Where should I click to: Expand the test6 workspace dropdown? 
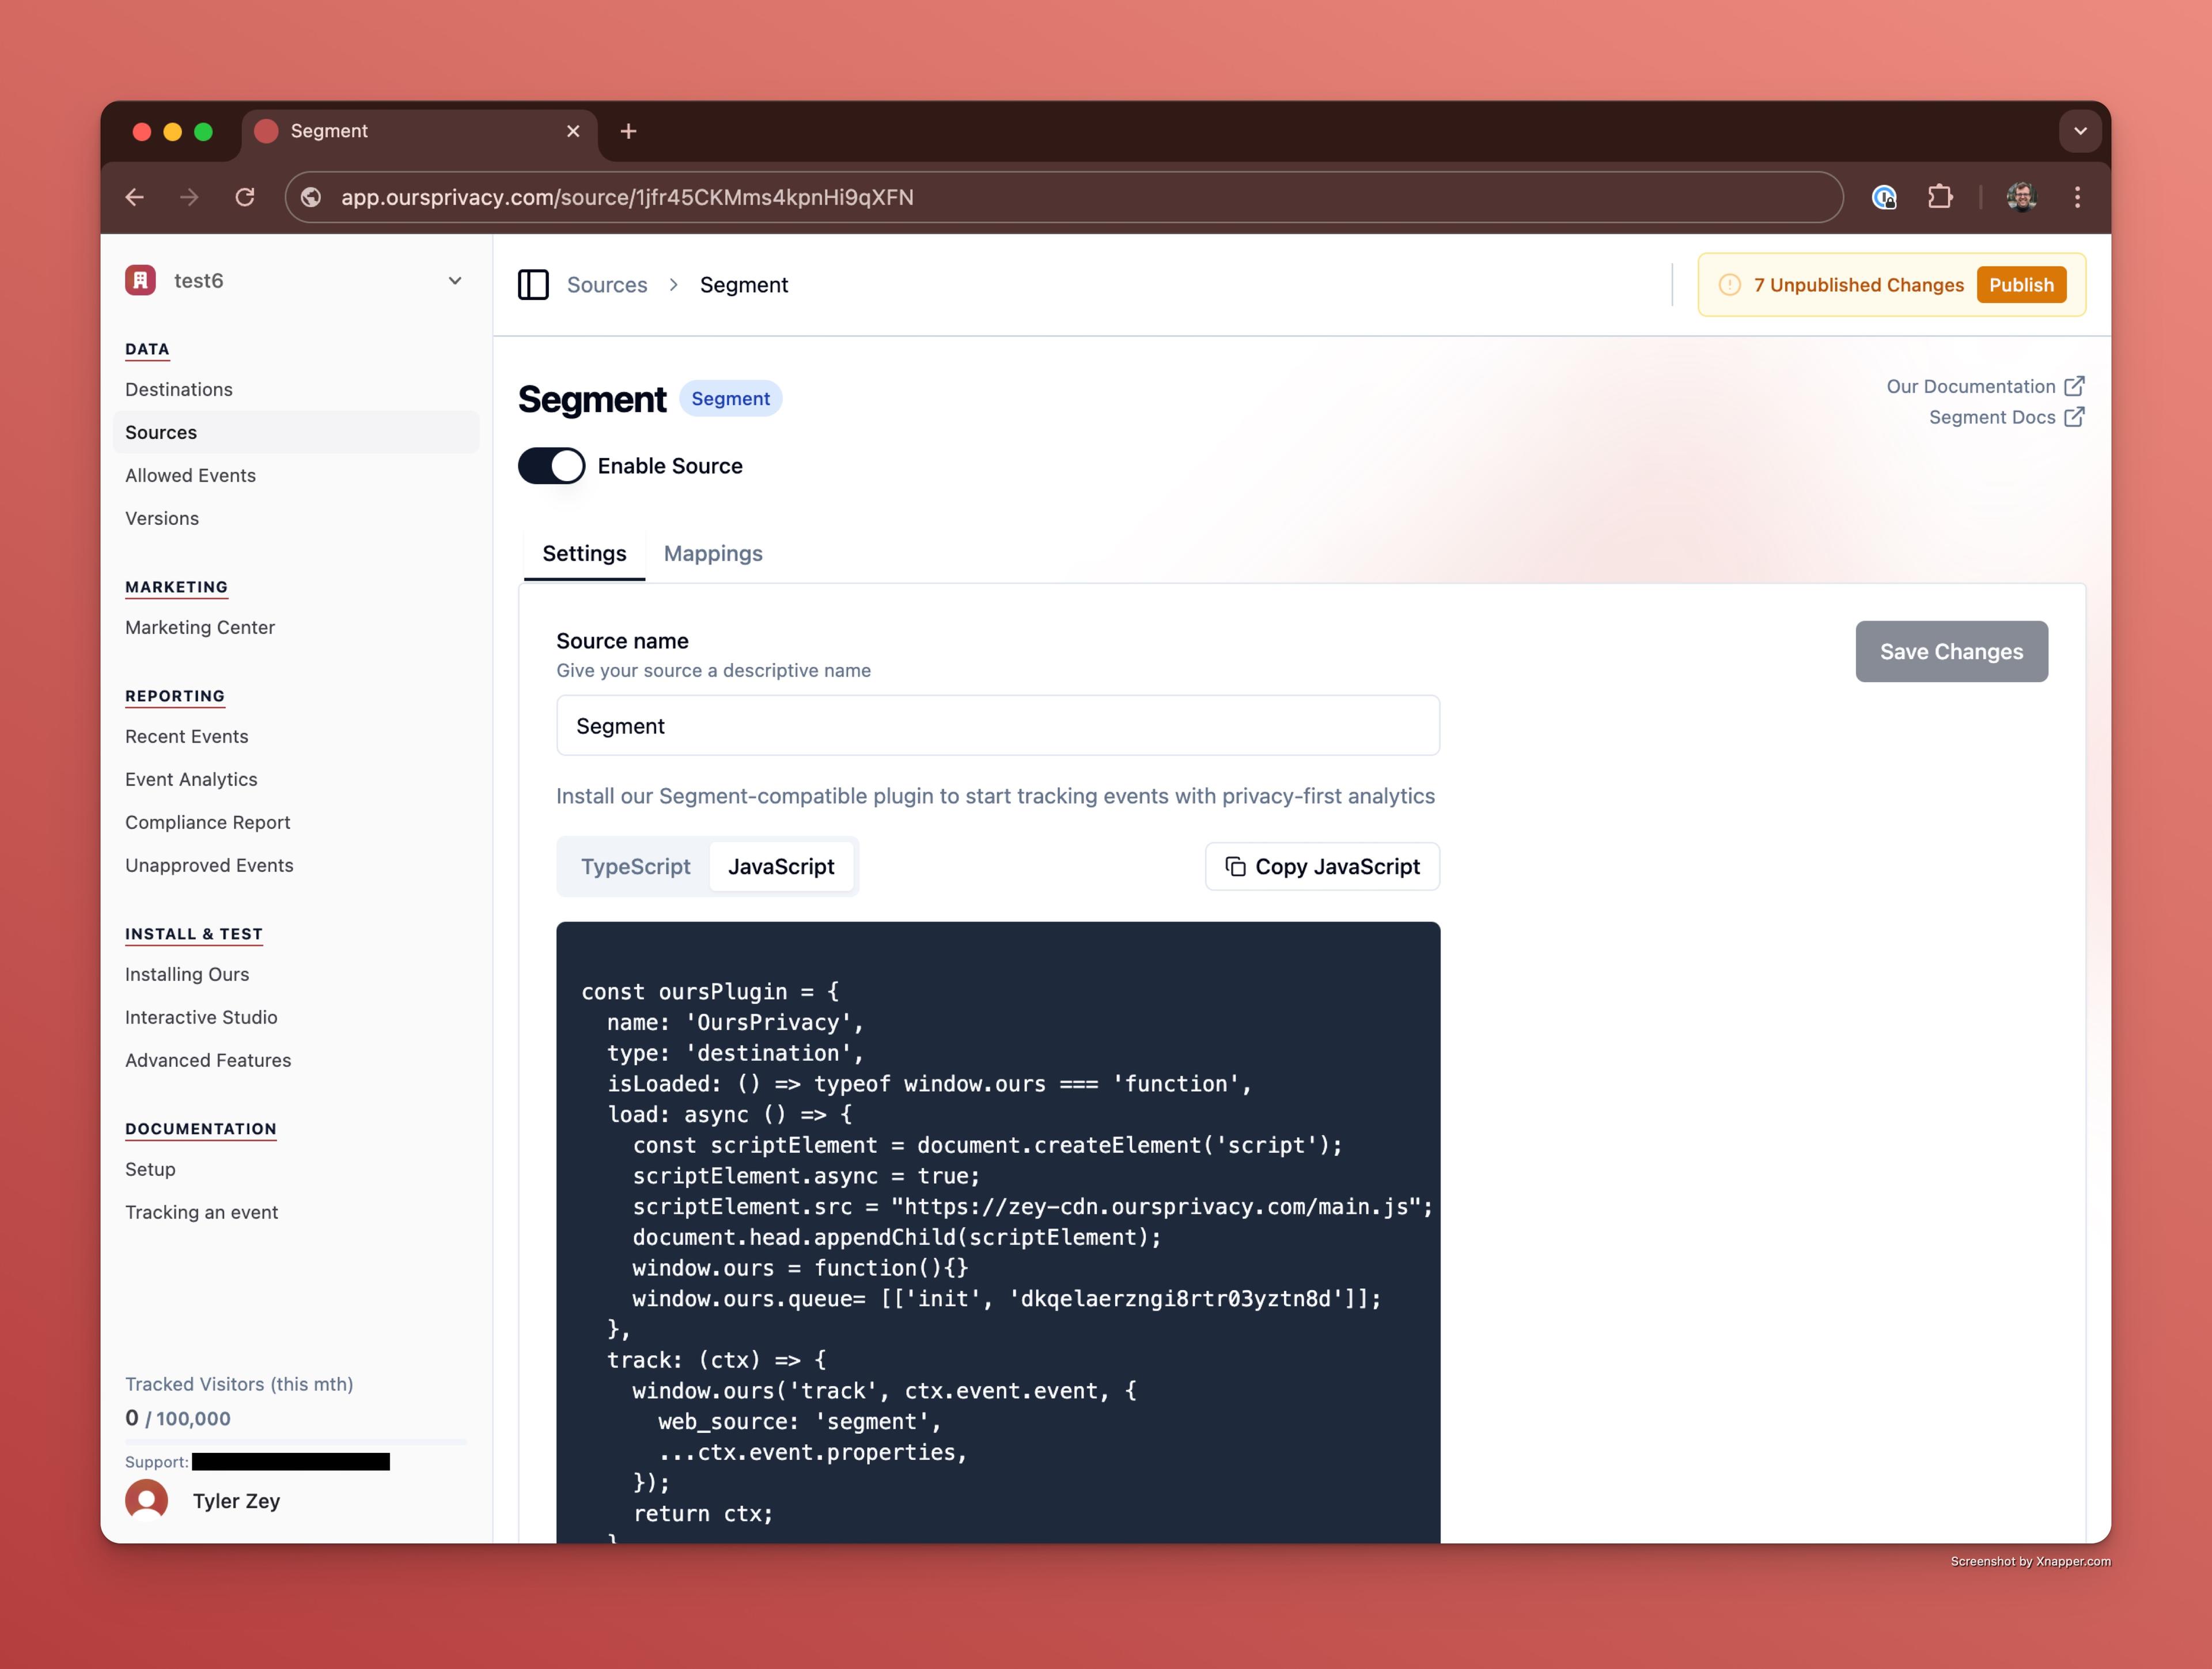click(x=455, y=281)
